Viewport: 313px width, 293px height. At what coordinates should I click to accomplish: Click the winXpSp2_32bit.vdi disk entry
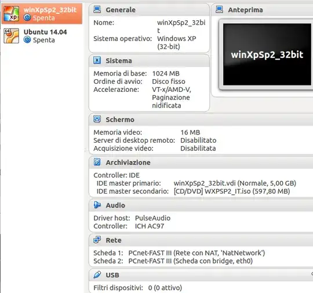point(235,183)
